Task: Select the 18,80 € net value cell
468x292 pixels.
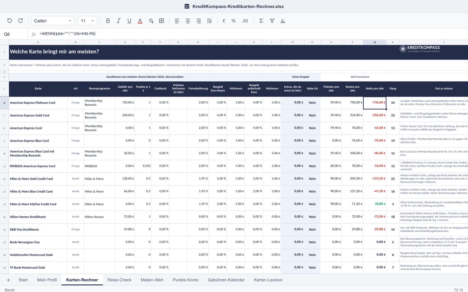Action: tap(374, 204)
